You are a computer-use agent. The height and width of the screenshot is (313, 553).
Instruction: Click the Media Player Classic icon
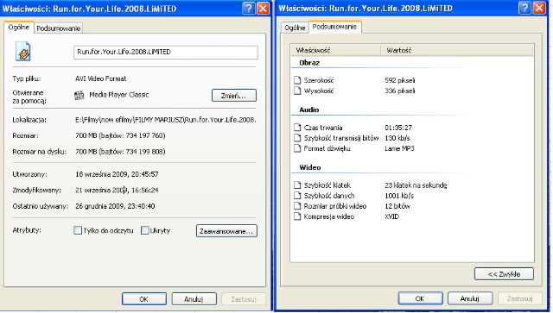79,95
